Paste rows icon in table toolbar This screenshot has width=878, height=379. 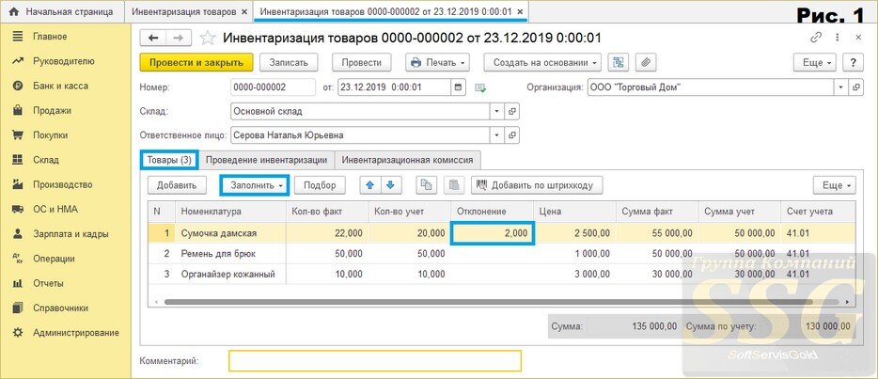[x=454, y=185]
